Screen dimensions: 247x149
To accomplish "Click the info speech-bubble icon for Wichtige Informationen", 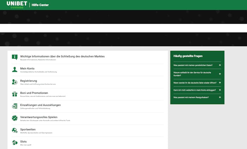I will click(15, 57).
